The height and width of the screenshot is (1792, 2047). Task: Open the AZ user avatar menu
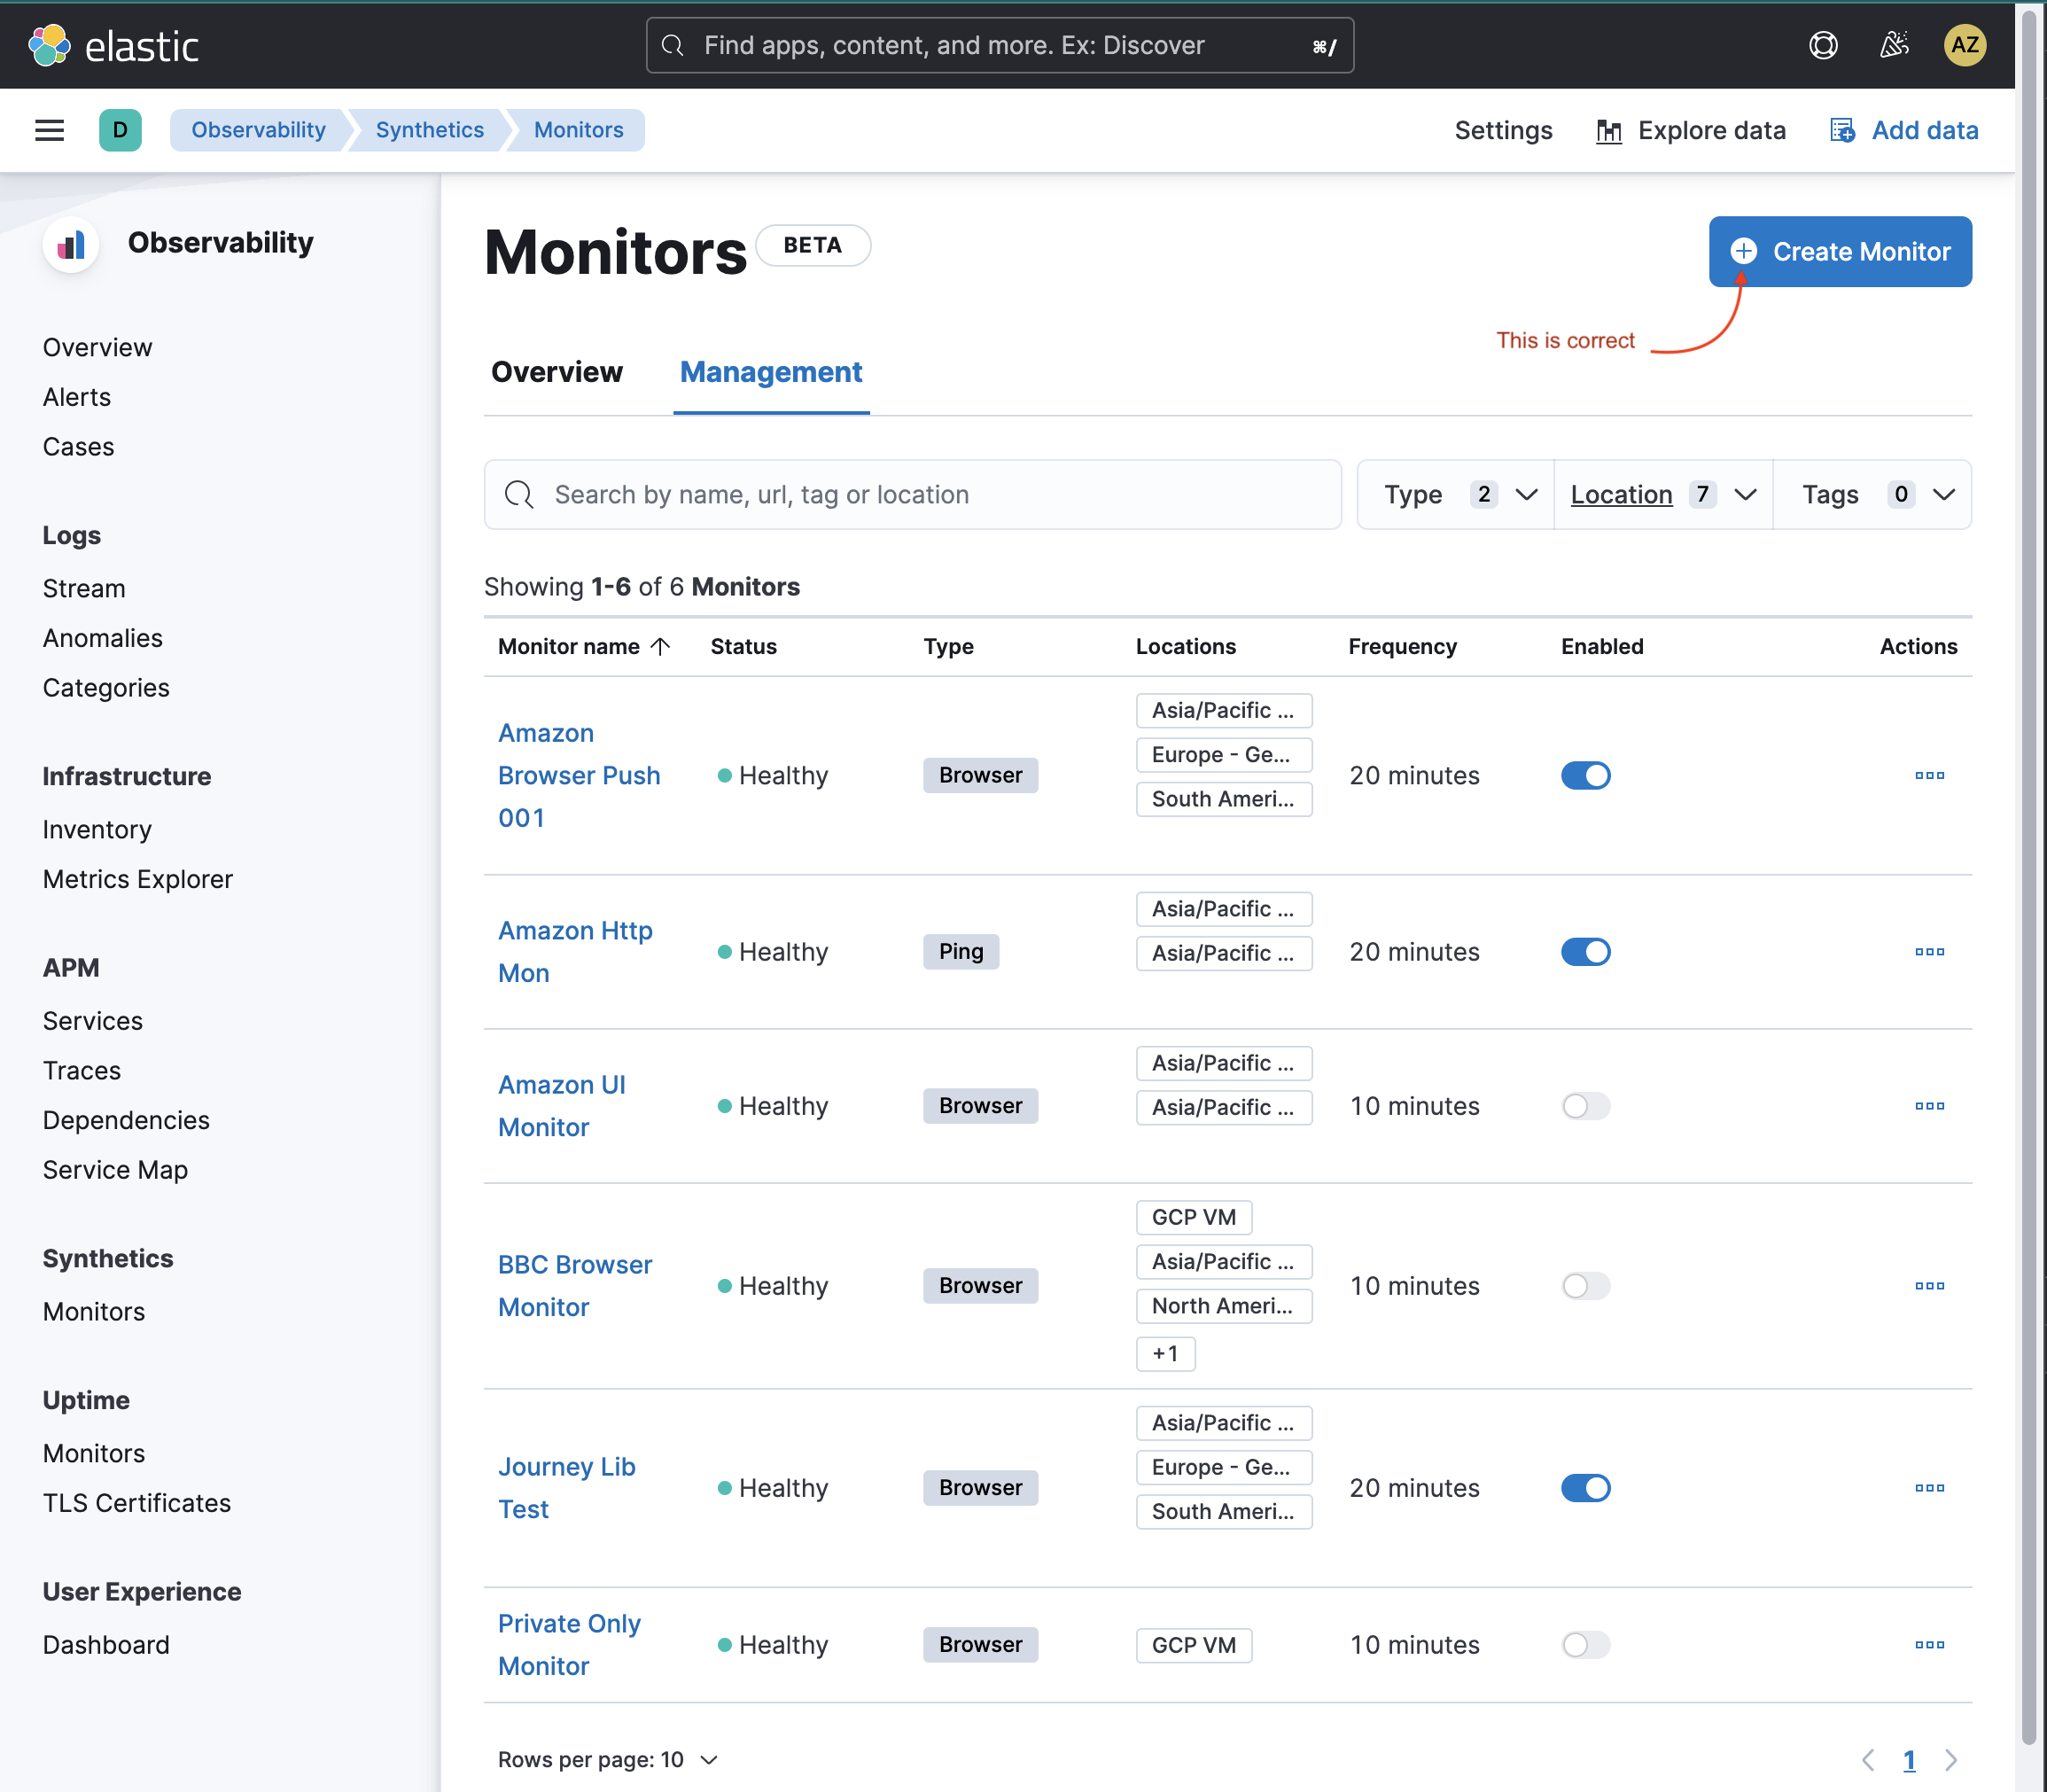1963,45
